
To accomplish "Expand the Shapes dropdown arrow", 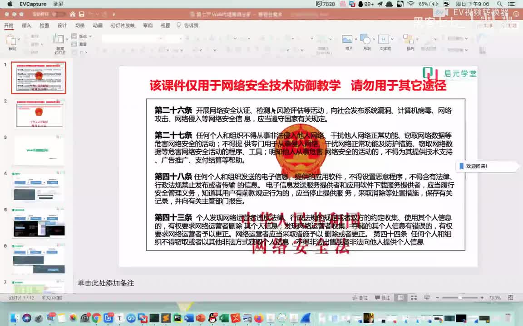I will click(374, 39).
